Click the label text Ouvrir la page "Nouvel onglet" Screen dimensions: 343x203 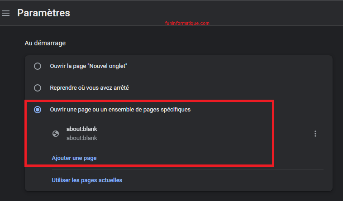(x=88, y=66)
